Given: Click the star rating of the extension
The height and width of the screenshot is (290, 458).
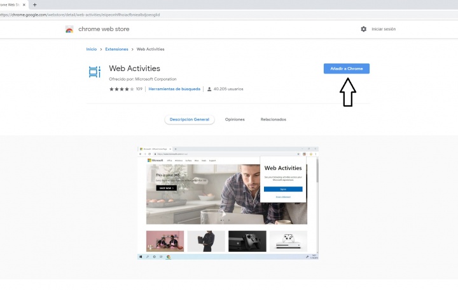Looking at the screenshot, I should tap(121, 89).
